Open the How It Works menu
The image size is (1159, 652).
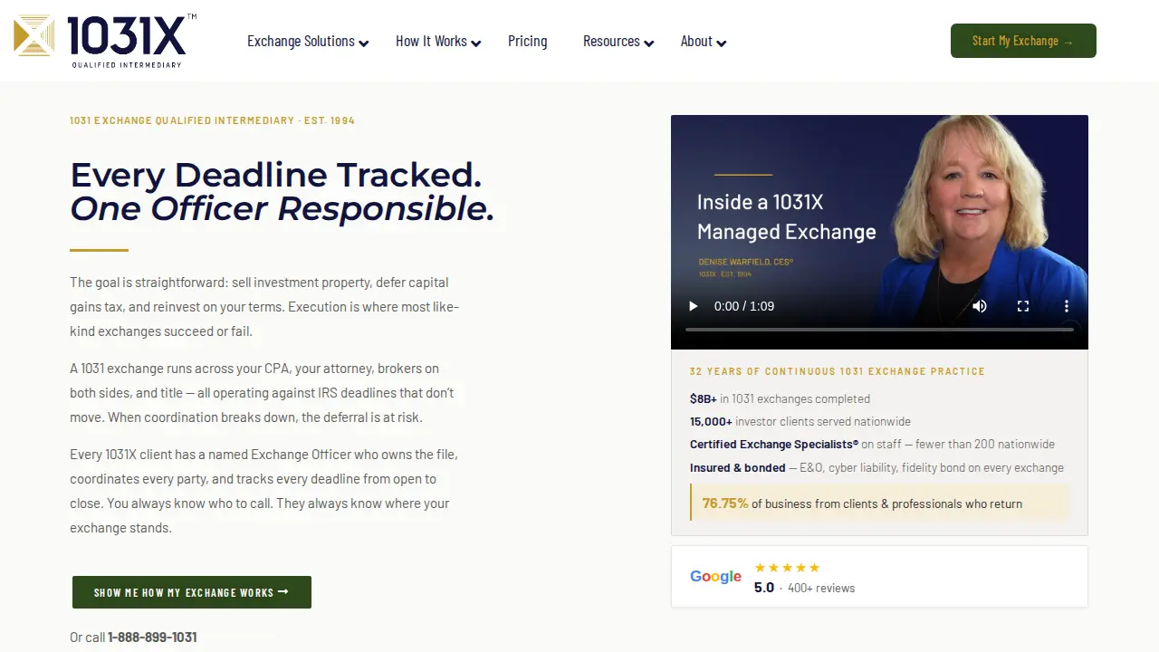[431, 41]
